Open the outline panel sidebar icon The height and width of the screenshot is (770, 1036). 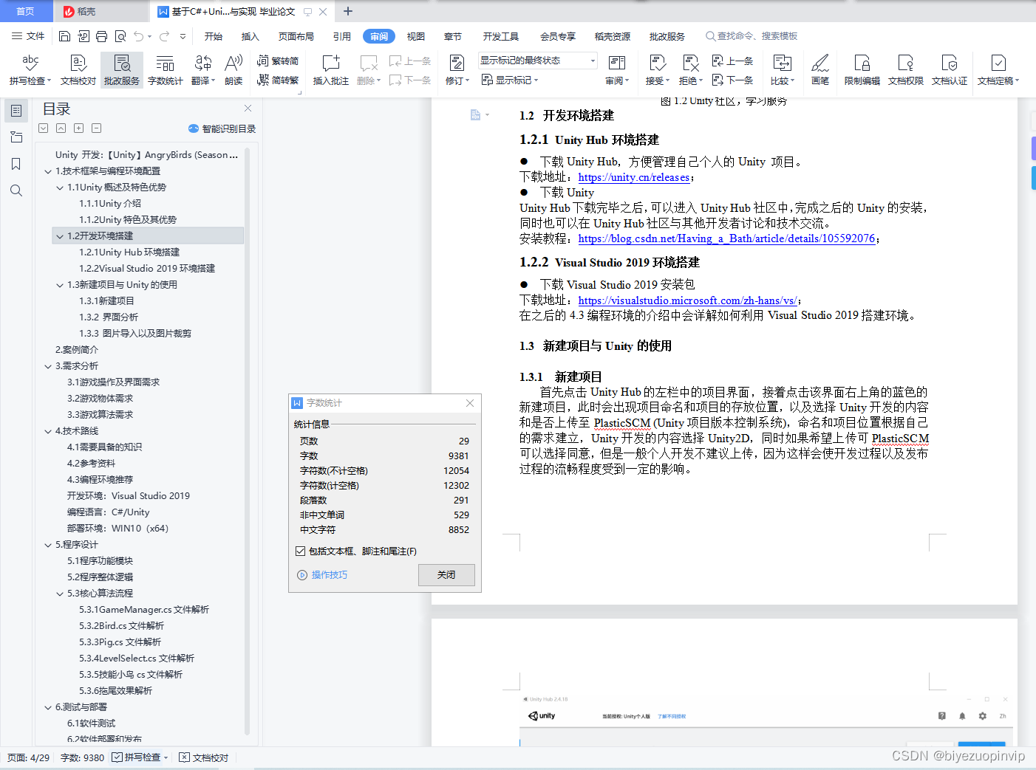(x=16, y=111)
